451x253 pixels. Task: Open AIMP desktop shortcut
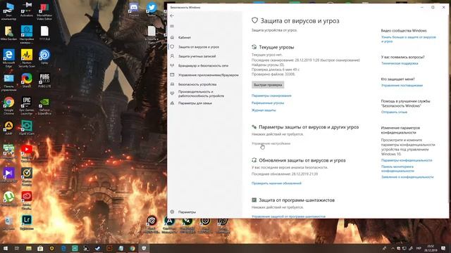click(8, 128)
